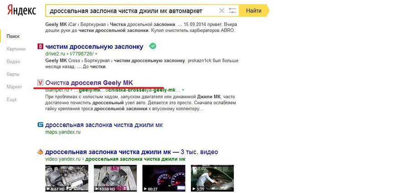
Task: Open advanced search settings sliders icon
Action: [232, 11]
